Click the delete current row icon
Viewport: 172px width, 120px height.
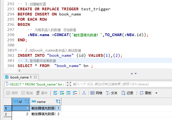75,93
